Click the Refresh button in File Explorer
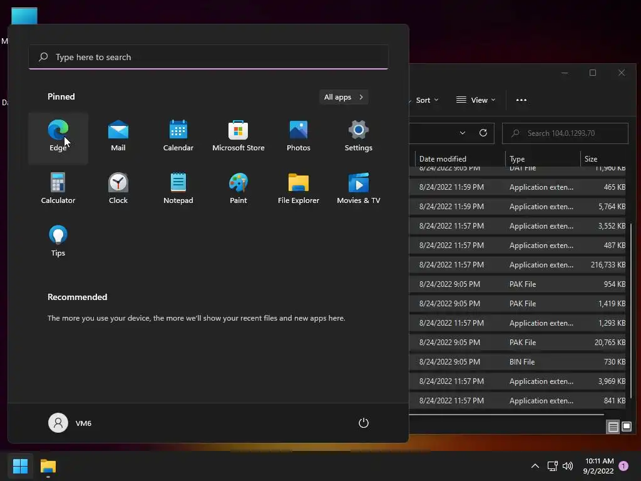Image resolution: width=641 pixels, height=481 pixels. click(483, 133)
